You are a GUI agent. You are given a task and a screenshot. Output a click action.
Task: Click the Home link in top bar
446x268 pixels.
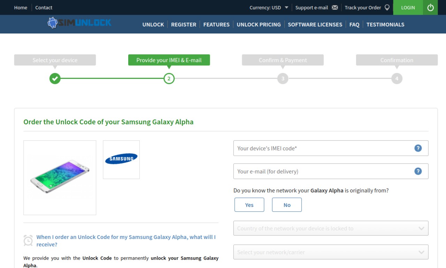coord(21,7)
